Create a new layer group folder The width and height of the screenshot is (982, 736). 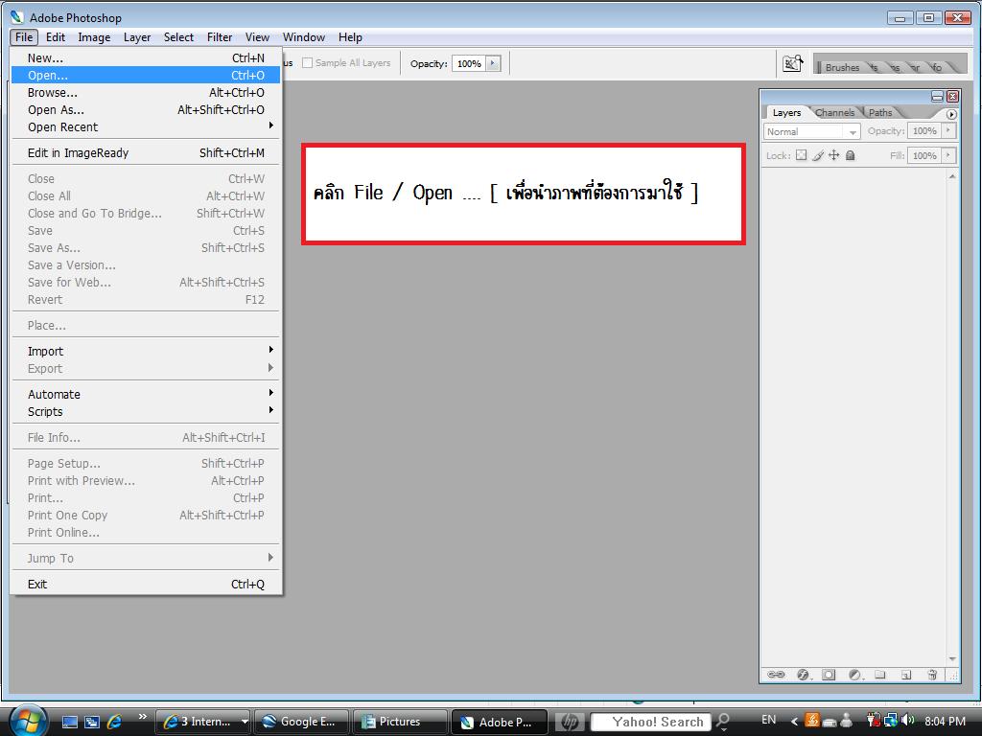pos(880,674)
